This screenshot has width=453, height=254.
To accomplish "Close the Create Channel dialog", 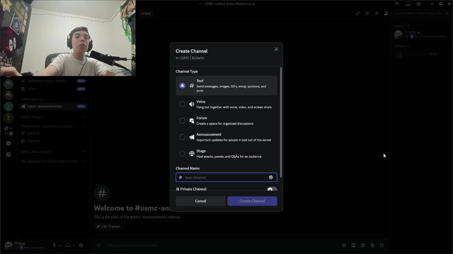I will pos(276,49).
